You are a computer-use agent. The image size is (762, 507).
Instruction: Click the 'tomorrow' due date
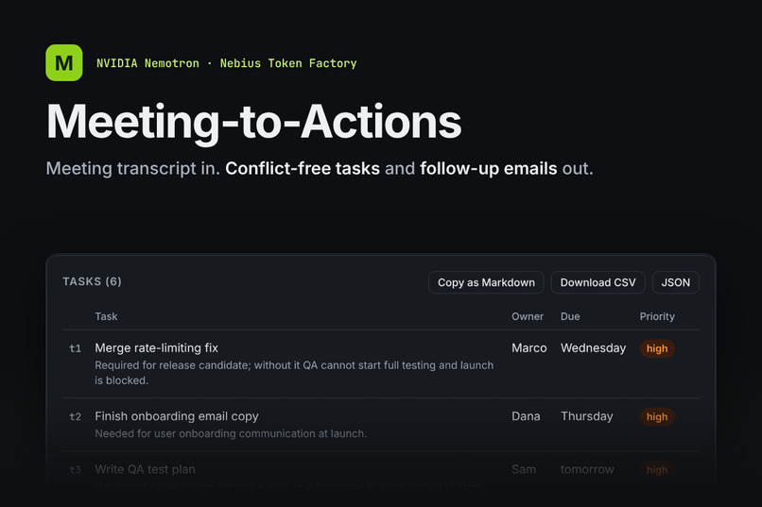click(587, 469)
